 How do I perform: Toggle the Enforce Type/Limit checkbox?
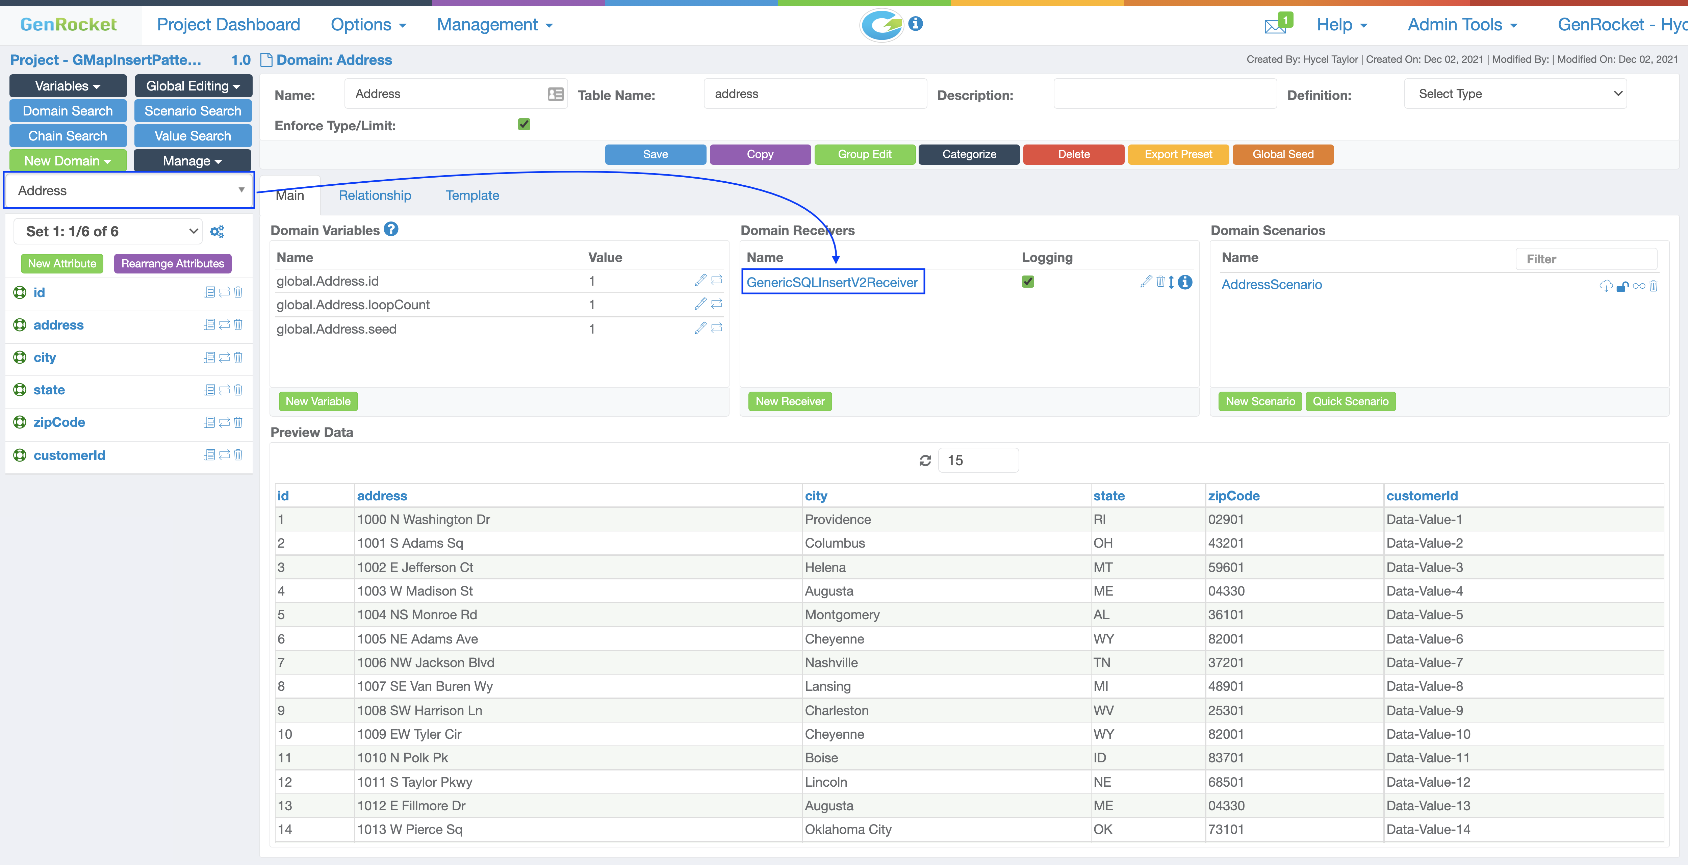(x=523, y=125)
